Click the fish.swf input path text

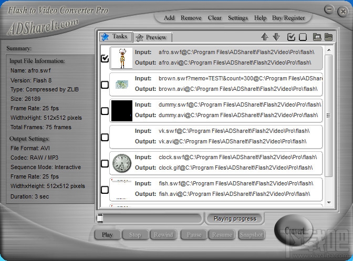(236, 184)
